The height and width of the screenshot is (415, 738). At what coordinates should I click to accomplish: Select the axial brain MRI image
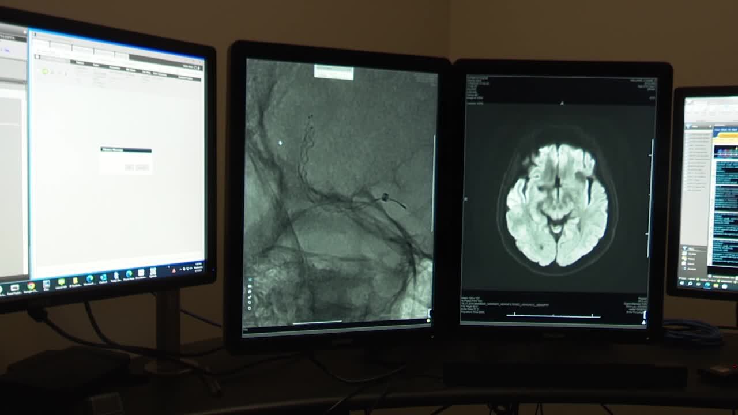pos(557,203)
